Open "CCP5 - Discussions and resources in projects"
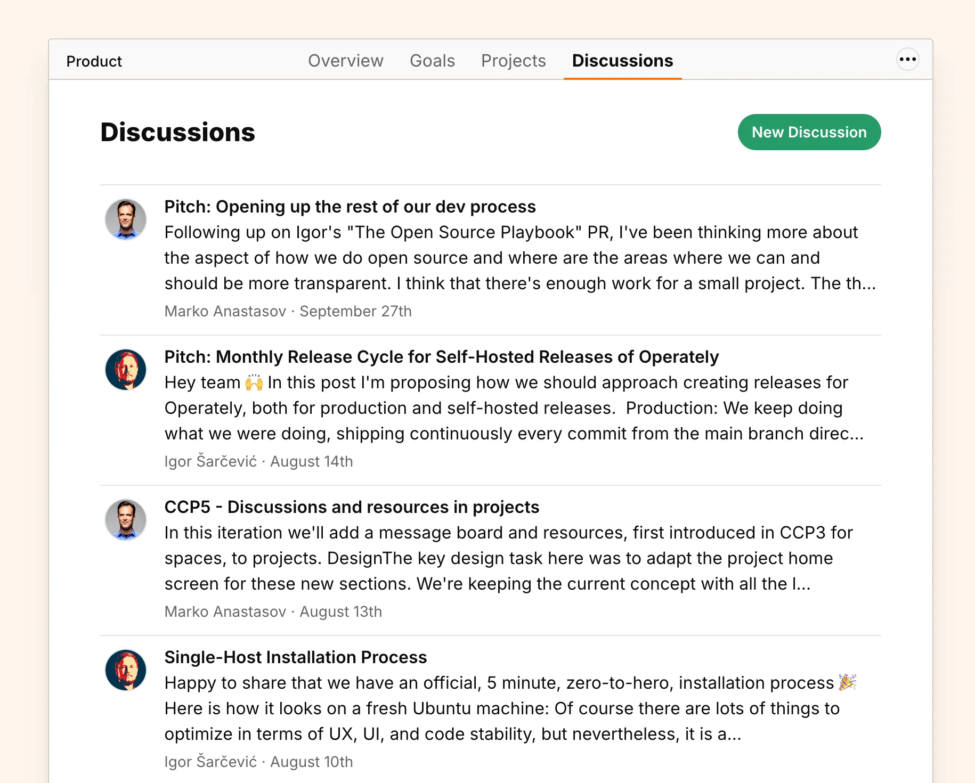This screenshot has width=975, height=783. point(352,507)
